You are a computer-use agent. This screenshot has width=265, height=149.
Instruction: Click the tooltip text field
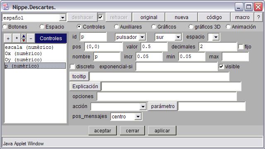click(x=159, y=76)
